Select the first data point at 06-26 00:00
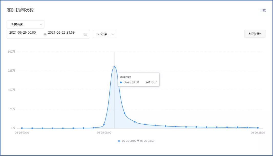 click(x=22, y=128)
